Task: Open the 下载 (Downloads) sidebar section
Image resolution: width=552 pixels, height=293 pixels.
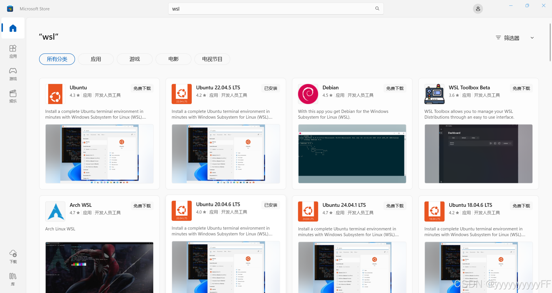Action: click(x=13, y=257)
